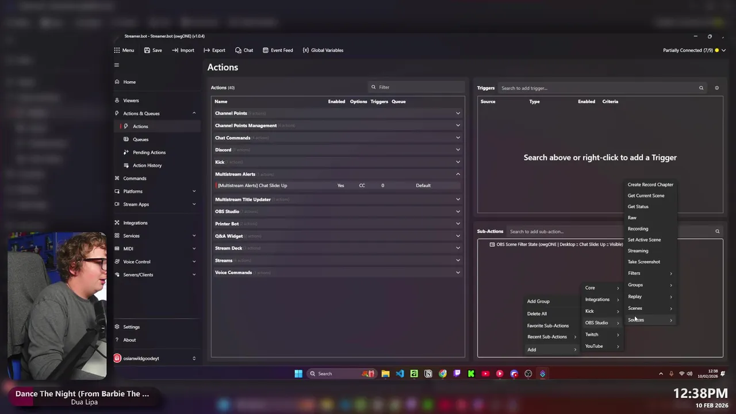Open the Core submenu
The height and width of the screenshot is (414, 736).
point(602,287)
